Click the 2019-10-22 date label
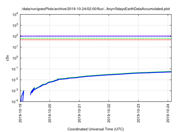189x132 pixels. point(109,113)
